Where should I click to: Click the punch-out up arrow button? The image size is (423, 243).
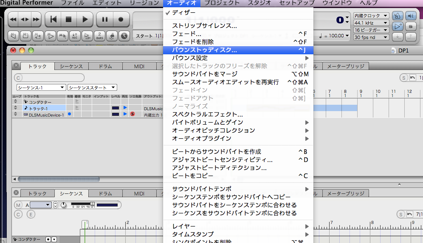[x=411, y=36]
